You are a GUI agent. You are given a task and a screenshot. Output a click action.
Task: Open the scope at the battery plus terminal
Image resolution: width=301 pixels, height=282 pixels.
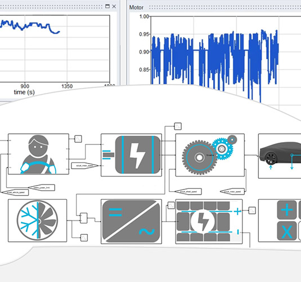click(x=252, y=210)
